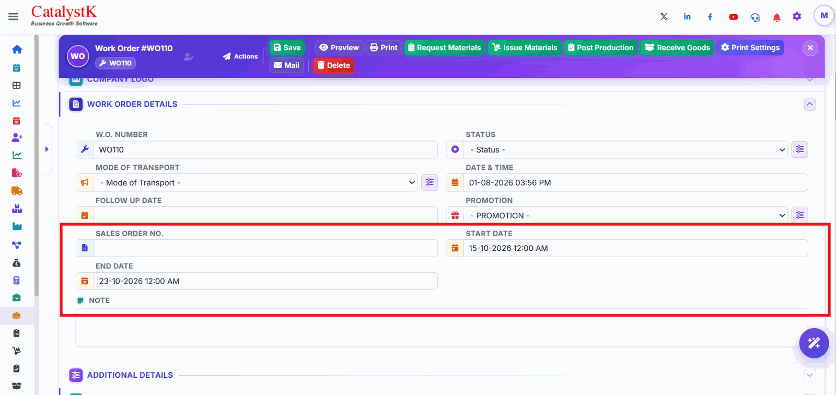The height and width of the screenshot is (395, 836).
Task: Click the WO circular avatar badge
Action: (78, 56)
